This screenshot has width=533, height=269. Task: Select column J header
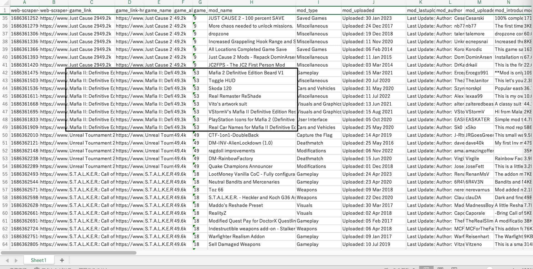tap(373, 2)
